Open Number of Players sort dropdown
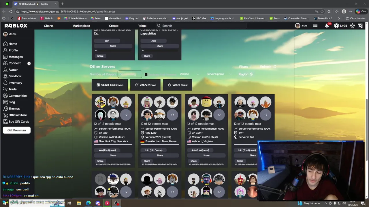Viewport: 369px width, 207px height. 130,74
